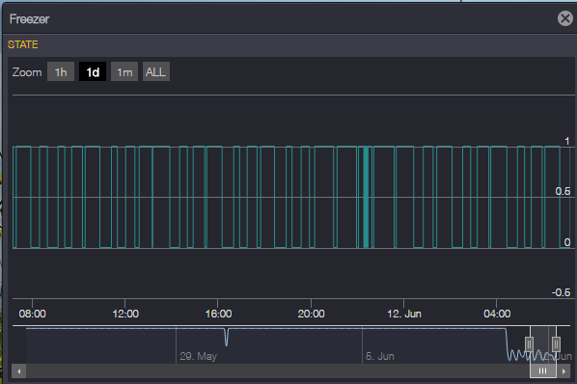Switch zoom to 1m range
Screen dimensions: 577x384
(124, 71)
